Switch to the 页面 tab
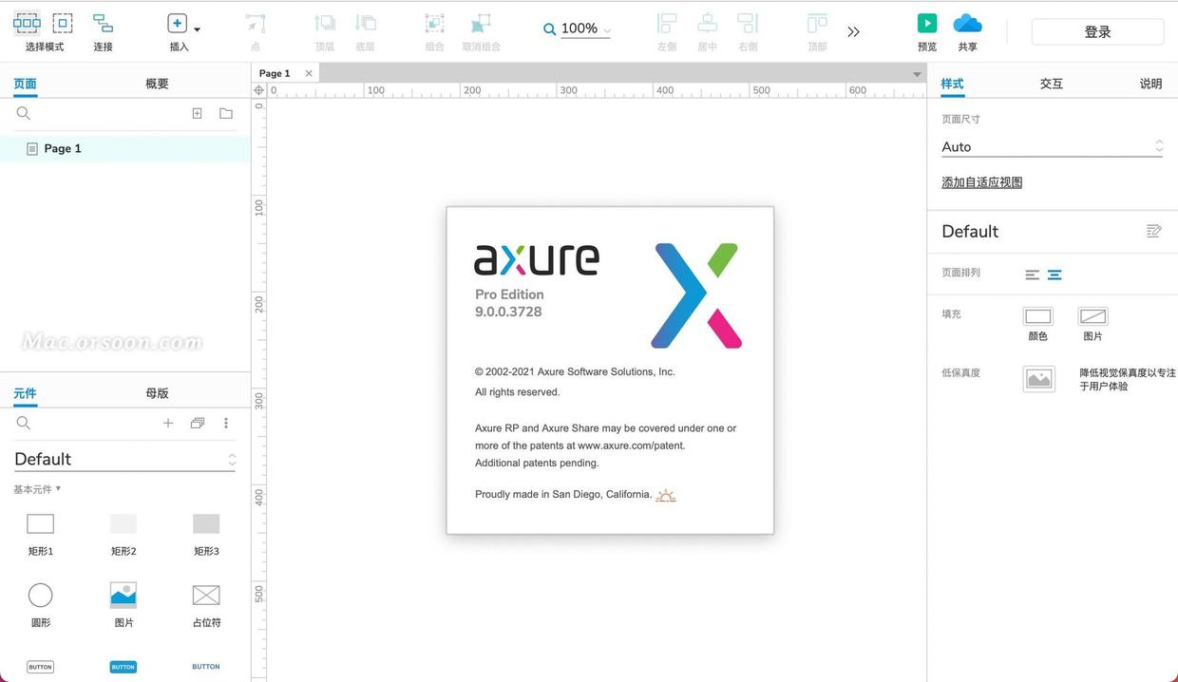This screenshot has width=1178, height=682. click(x=25, y=84)
